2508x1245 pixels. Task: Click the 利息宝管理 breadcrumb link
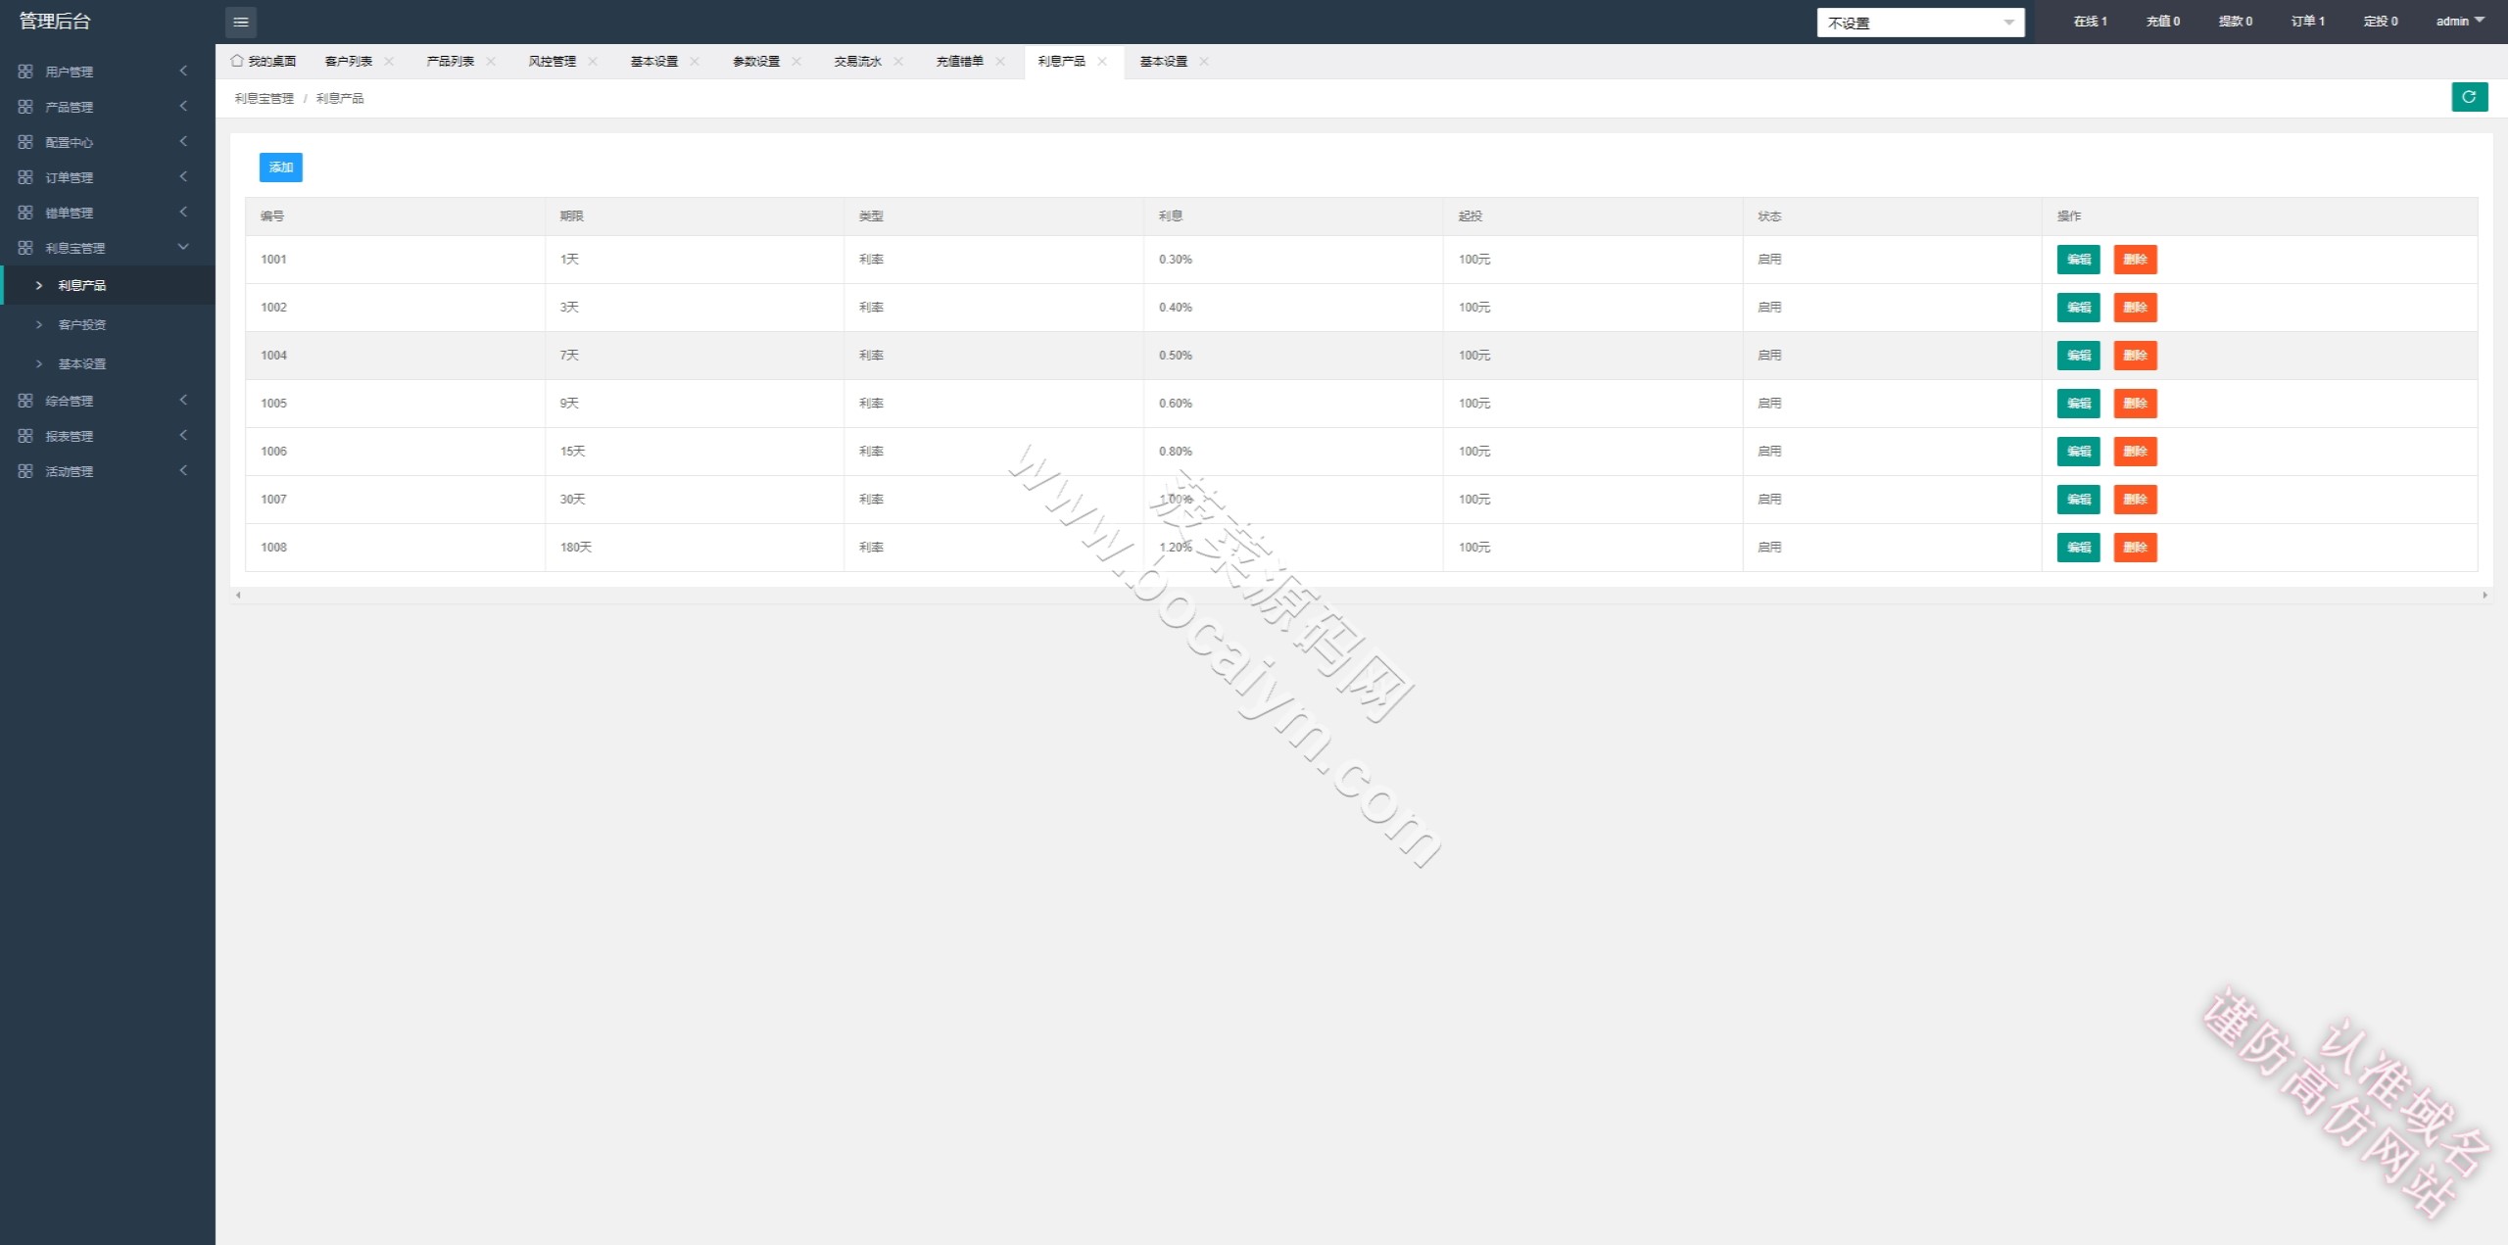pos(265,99)
